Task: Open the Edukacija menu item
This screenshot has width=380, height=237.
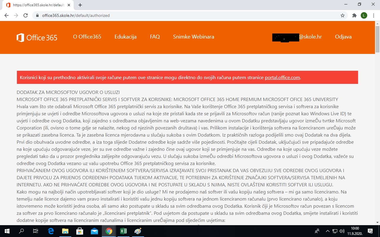Action: pyautogui.click(x=126, y=37)
